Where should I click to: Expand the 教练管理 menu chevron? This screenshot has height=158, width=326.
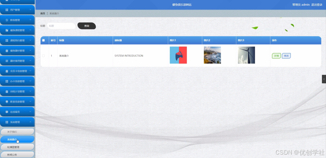[31, 20]
